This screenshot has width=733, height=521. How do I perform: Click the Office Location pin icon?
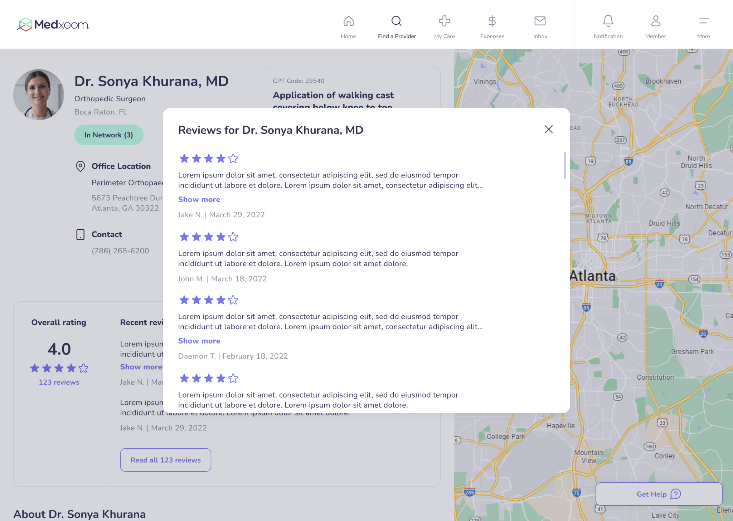80,166
